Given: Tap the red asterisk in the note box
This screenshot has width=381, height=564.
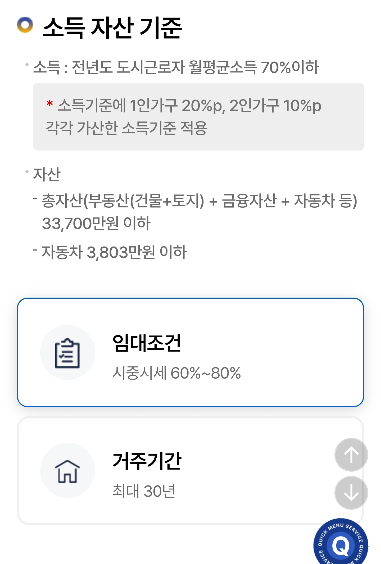Looking at the screenshot, I should pos(49,103).
